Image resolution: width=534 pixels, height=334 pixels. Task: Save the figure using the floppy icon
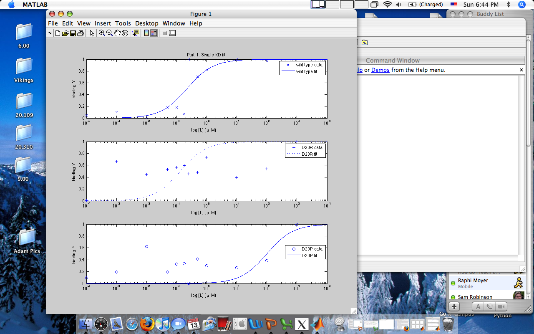(x=73, y=33)
